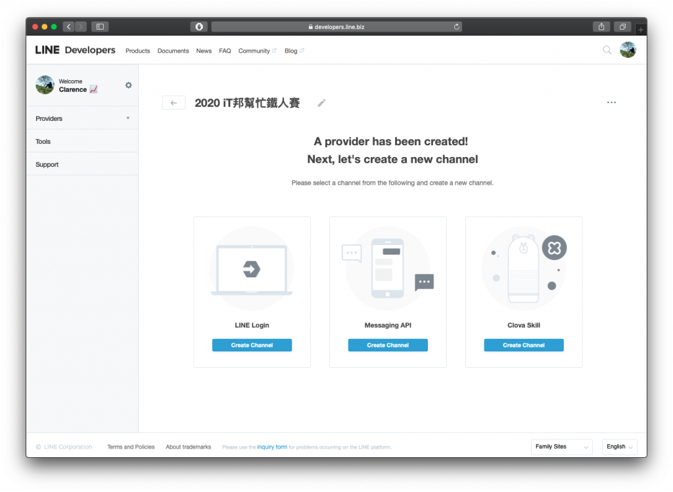Click the inquiry form link
Viewport: 673px width, 492px height.
(x=272, y=447)
